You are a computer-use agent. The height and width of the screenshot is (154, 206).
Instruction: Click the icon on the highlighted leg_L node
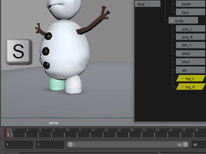pos(183,78)
